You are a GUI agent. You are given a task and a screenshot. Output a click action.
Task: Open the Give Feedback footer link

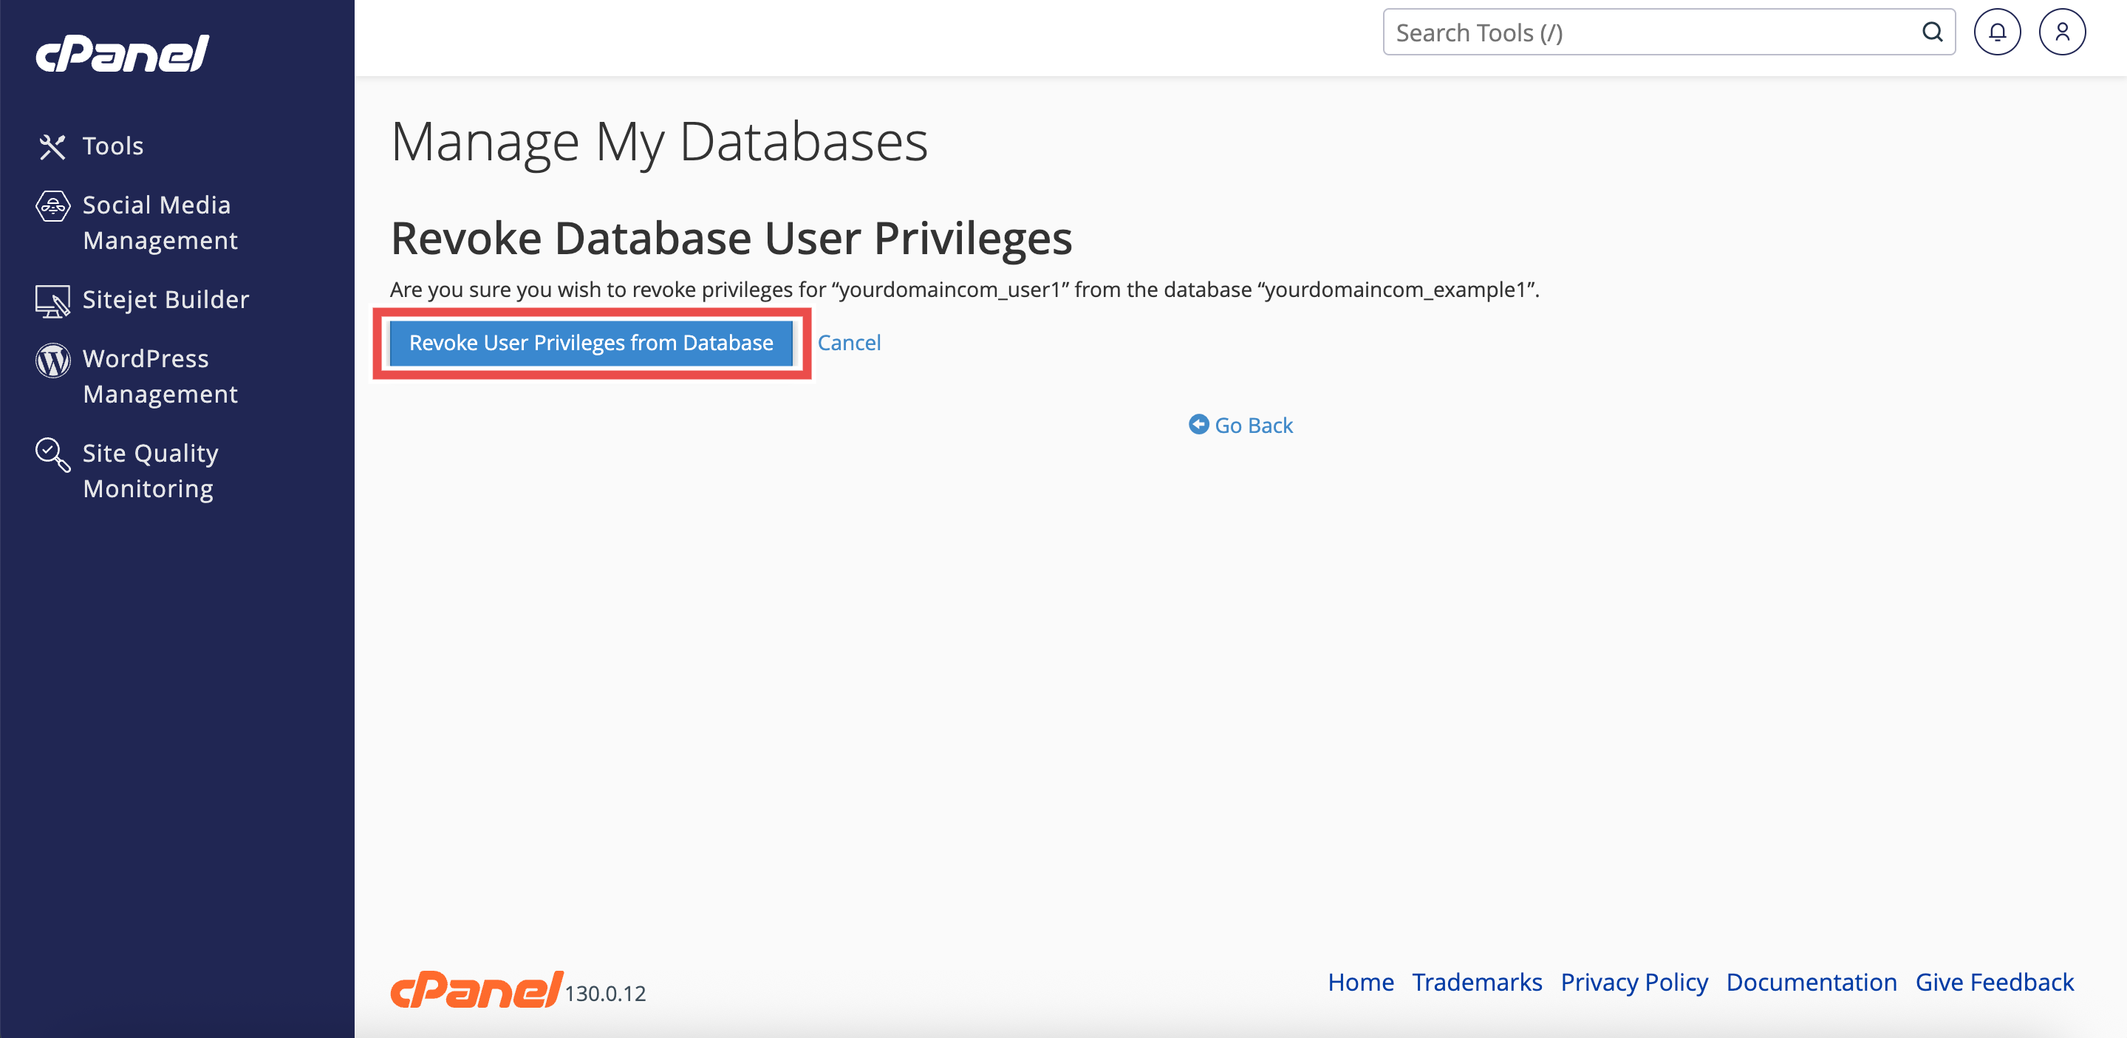click(1994, 982)
